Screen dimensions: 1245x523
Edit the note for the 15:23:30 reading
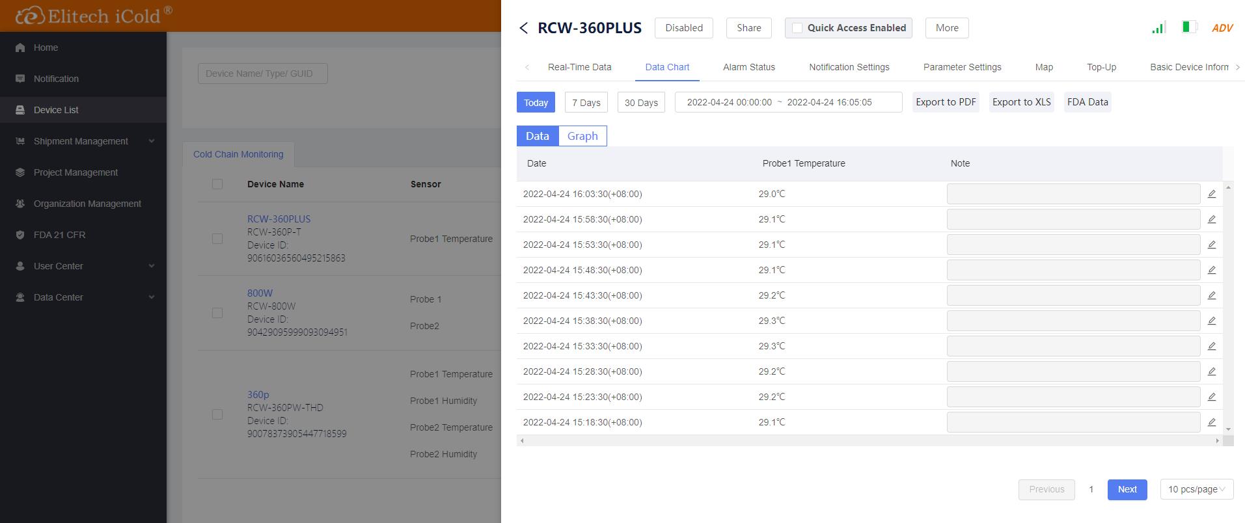point(1212,397)
